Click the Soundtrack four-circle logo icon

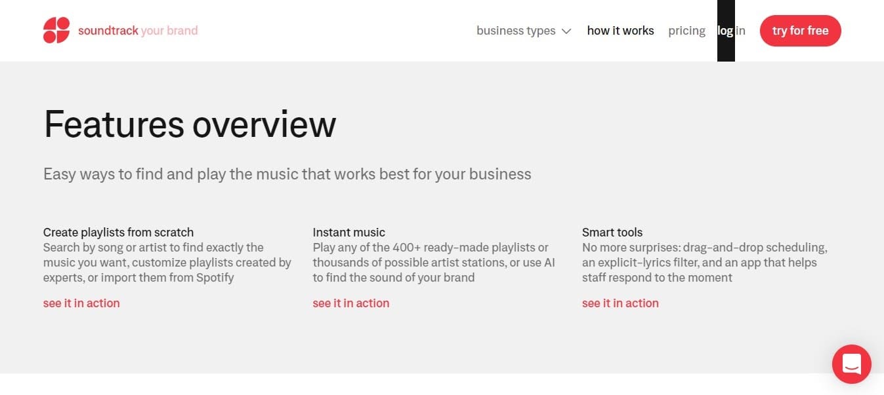pyautogui.click(x=56, y=31)
